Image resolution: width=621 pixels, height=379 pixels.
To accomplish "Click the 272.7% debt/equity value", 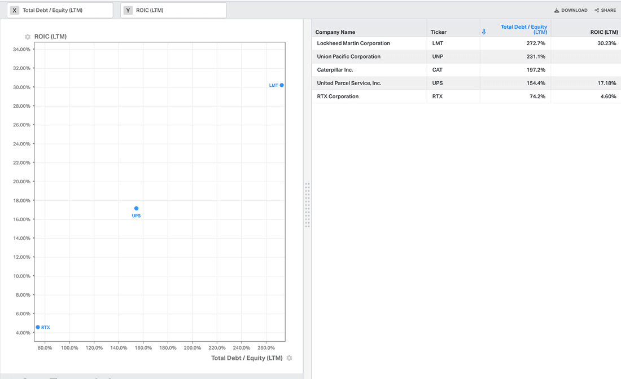I will pyautogui.click(x=536, y=43).
